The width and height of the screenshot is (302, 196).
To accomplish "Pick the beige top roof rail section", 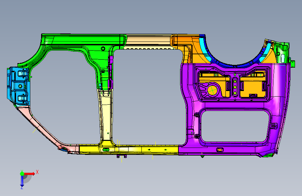I will coord(148,41).
